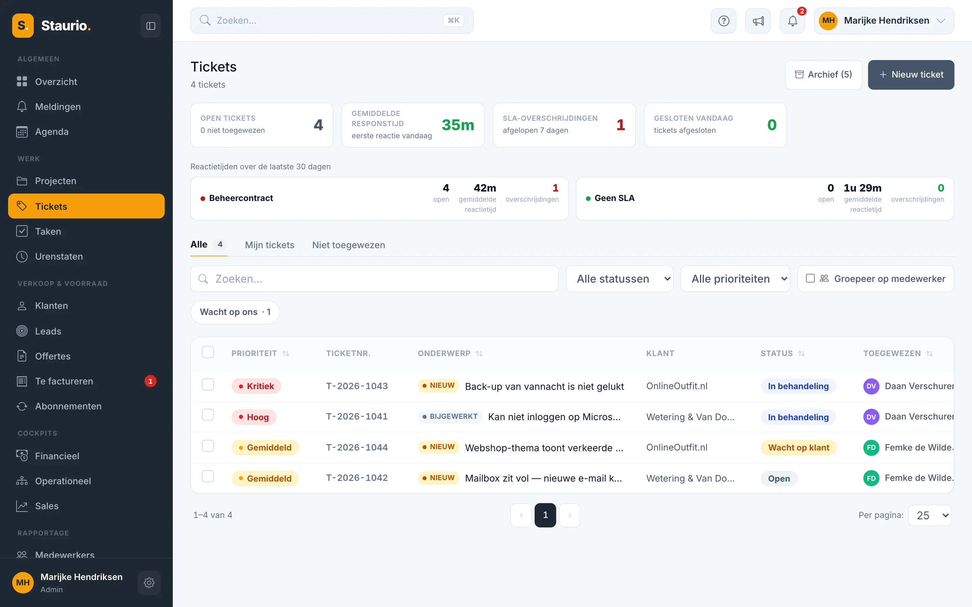Expand the Marijke Hendriksen user menu at top
Viewport: 972px width, 607px height.
coord(884,21)
